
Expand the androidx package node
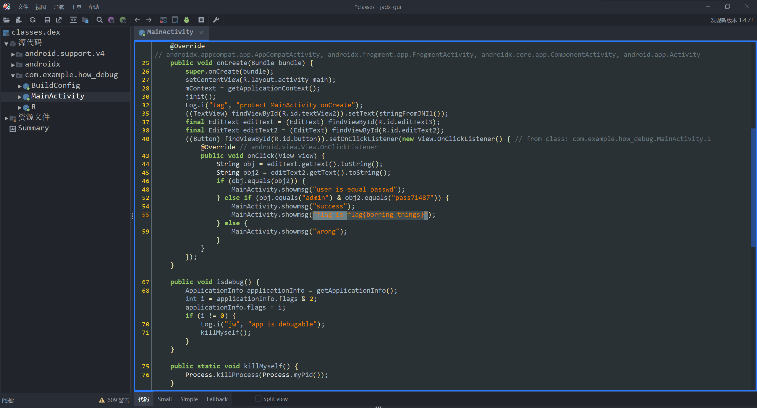pyautogui.click(x=13, y=65)
